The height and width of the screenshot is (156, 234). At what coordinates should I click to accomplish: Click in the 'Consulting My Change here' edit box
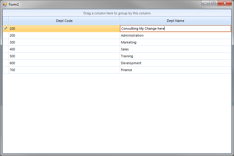175,28
